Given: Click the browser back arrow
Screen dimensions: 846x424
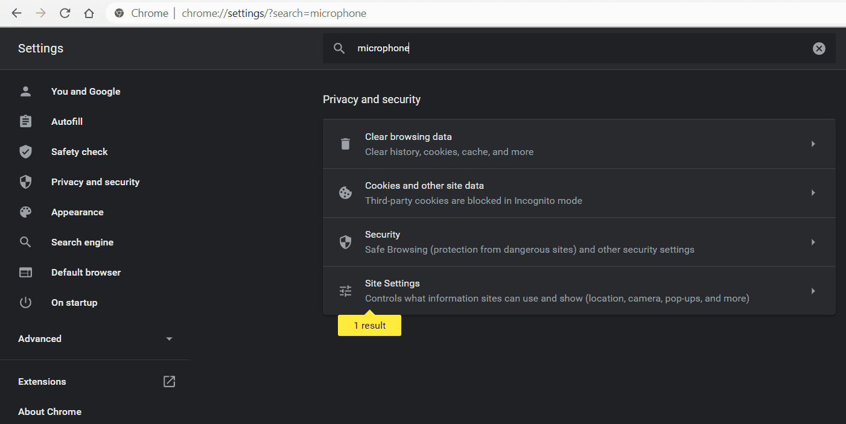Looking at the screenshot, I should 16,13.
